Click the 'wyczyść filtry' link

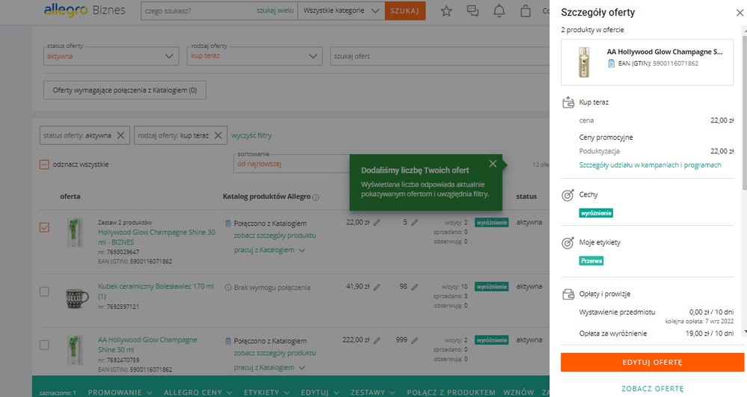251,135
